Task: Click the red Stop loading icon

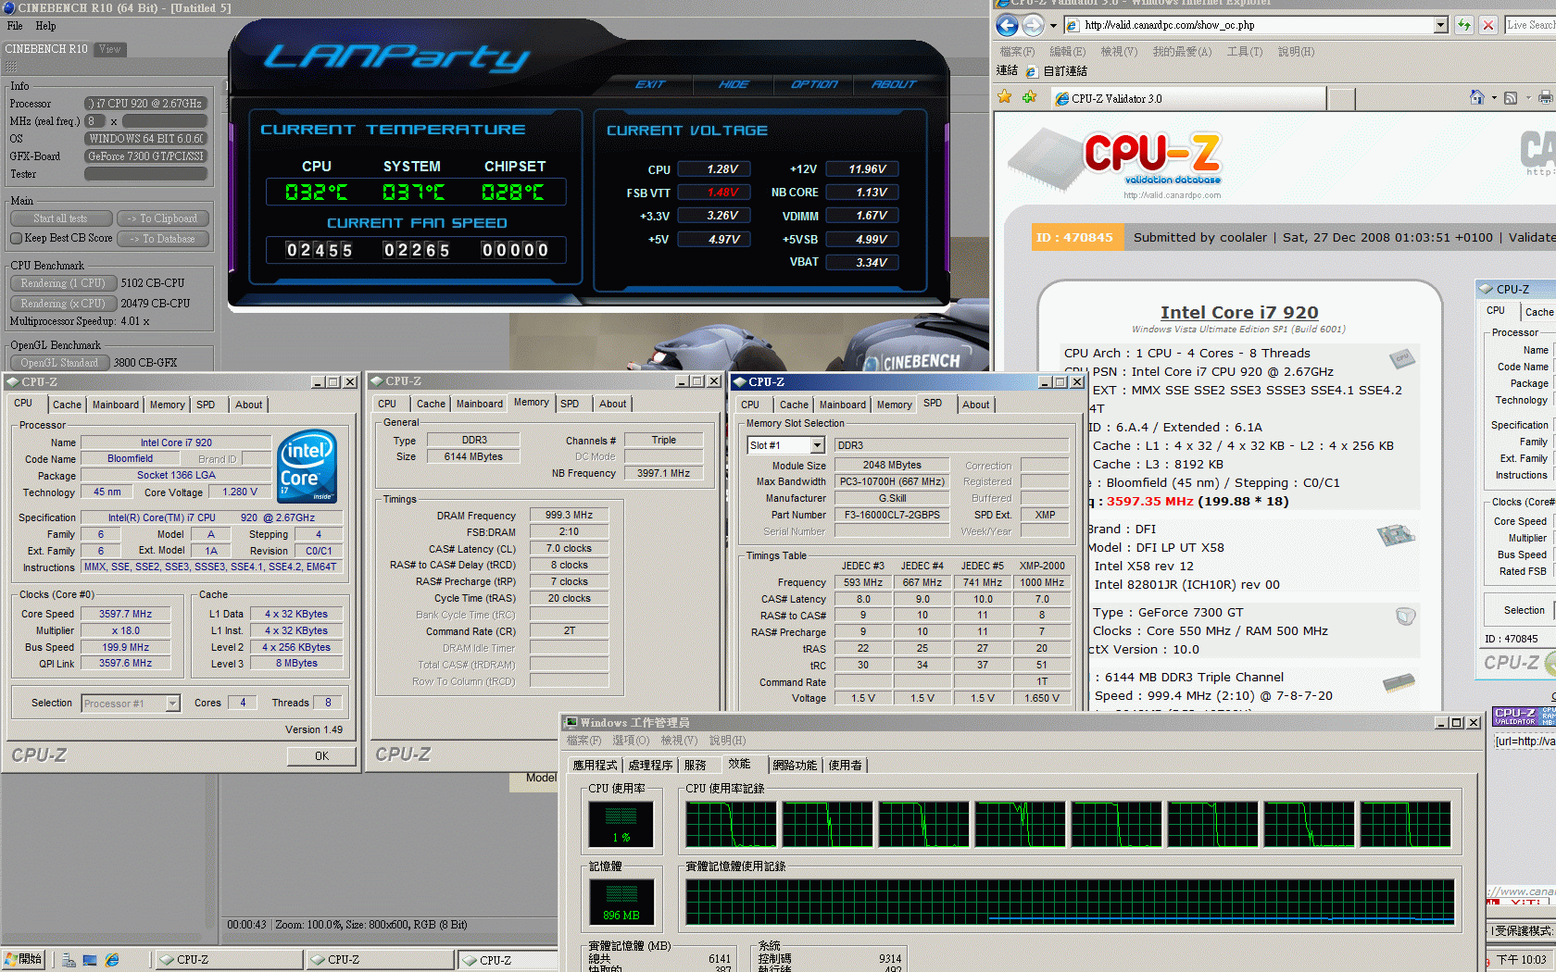Action: [x=1487, y=25]
